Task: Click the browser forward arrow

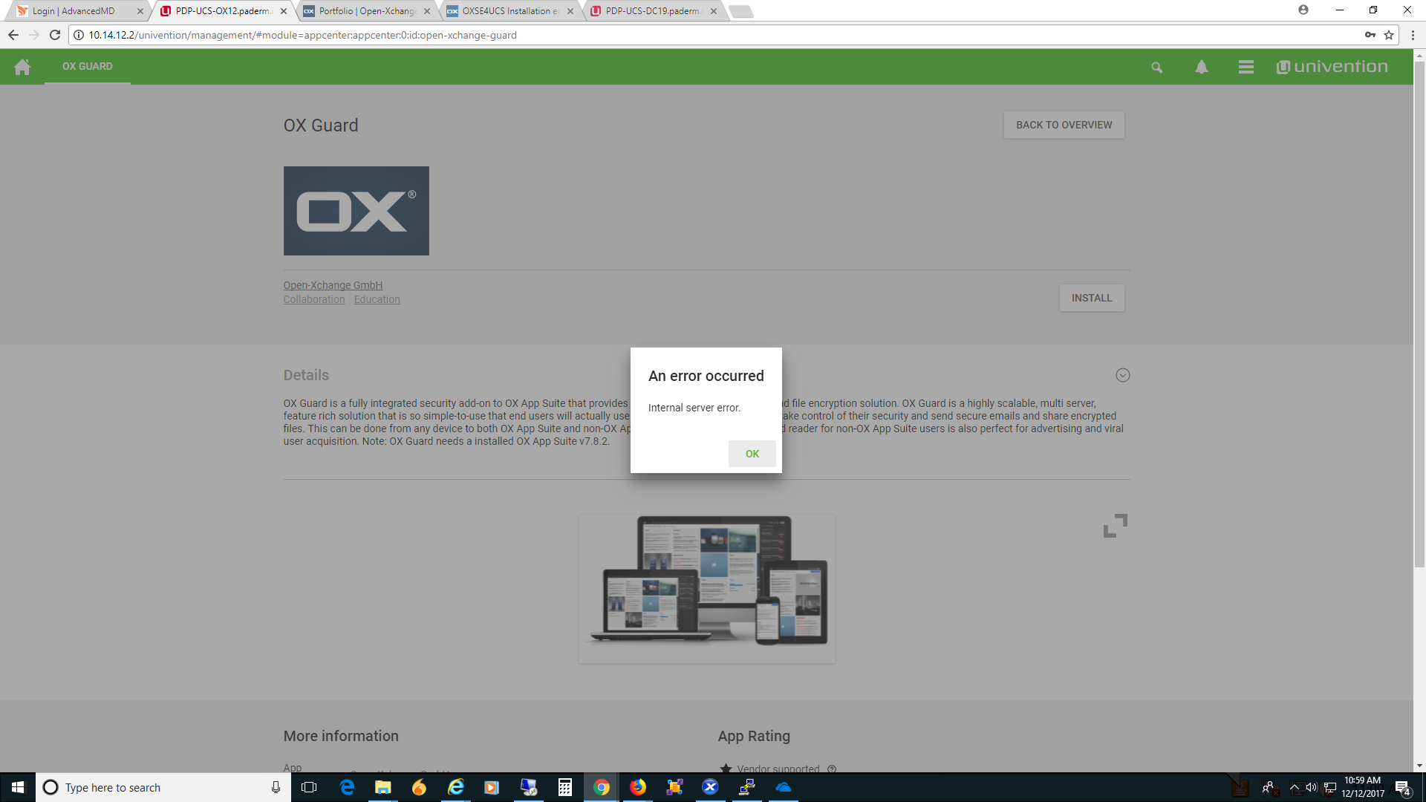Action: coord(34,35)
